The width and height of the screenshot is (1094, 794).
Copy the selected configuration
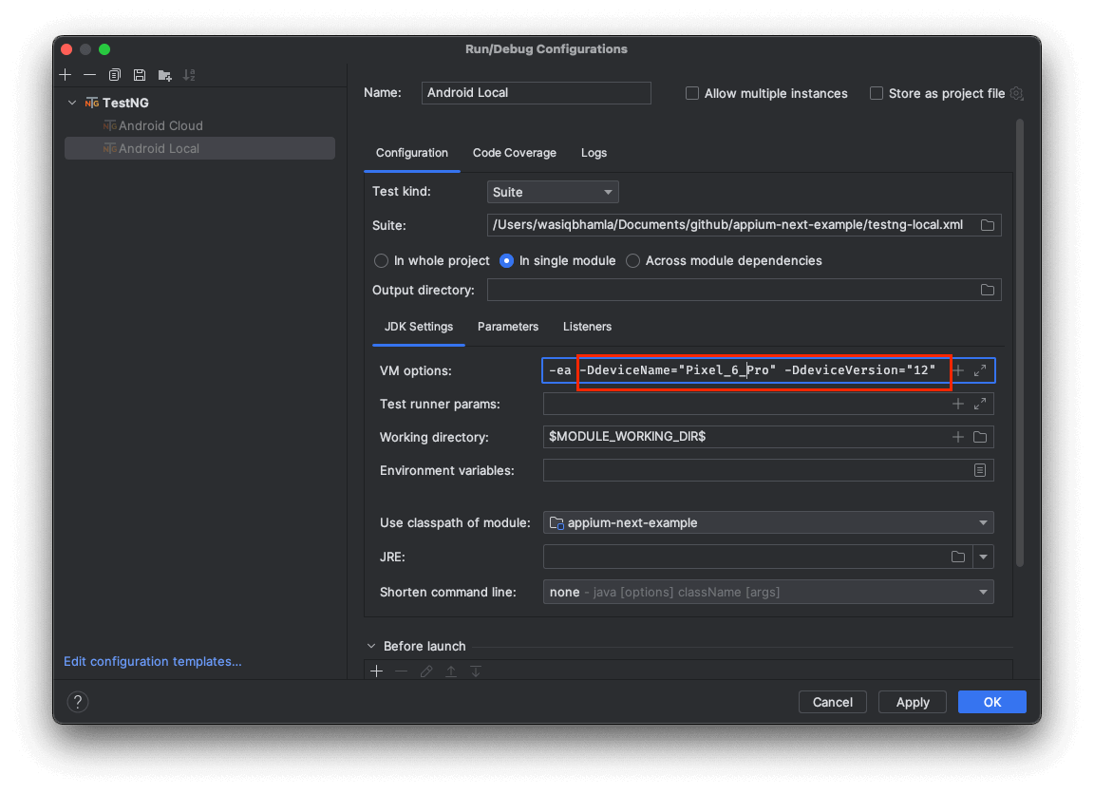pyautogui.click(x=114, y=74)
